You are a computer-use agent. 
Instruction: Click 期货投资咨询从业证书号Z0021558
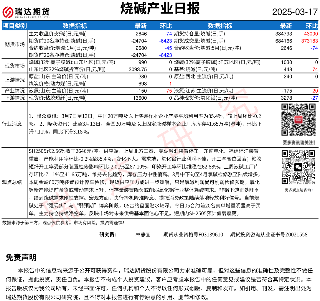[x=269, y=235]
